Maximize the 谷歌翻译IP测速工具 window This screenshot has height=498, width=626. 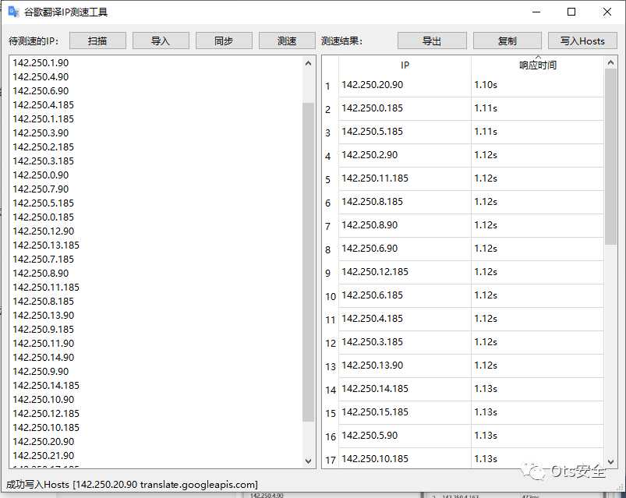pos(571,12)
